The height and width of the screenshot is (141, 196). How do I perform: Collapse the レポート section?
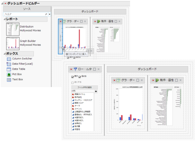click(5, 19)
